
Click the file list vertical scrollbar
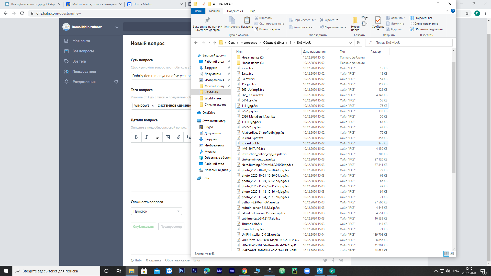[x=453, y=117]
